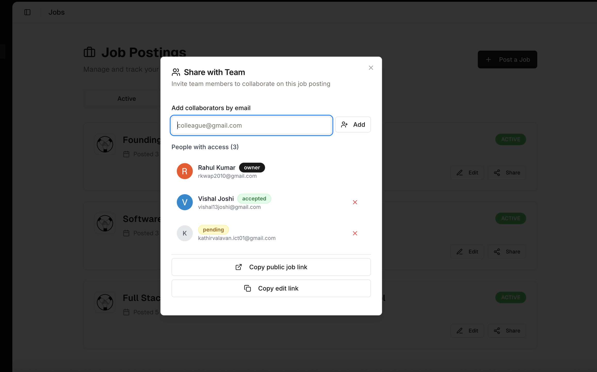The height and width of the screenshot is (372, 597).
Task: Click Edit on the Founding job posting
Action: point(467,173)
